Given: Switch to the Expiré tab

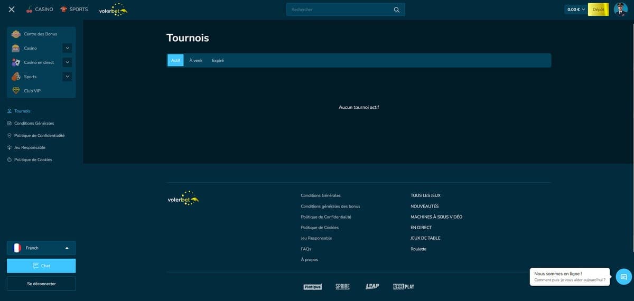Looking at the screenshot, I should [x=218, y=61].
